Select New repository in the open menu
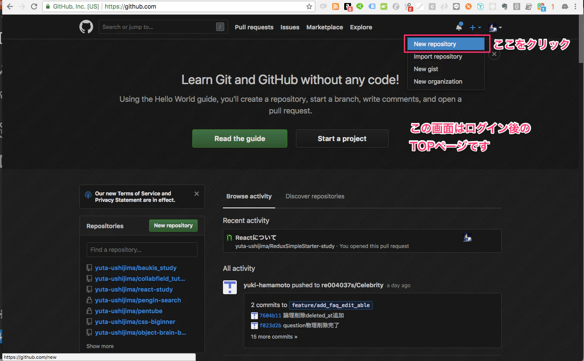This screenshot has height=361, width=584. tap(435, 44)
